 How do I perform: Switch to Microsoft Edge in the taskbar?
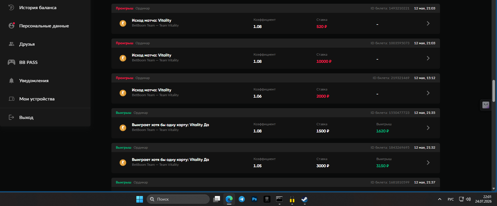click(229, 199)
